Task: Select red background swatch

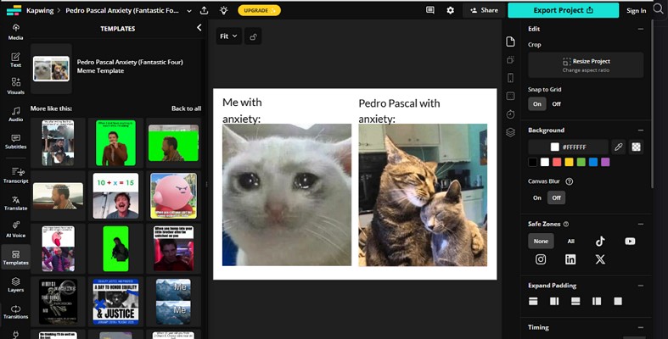Action: [557, 162]
